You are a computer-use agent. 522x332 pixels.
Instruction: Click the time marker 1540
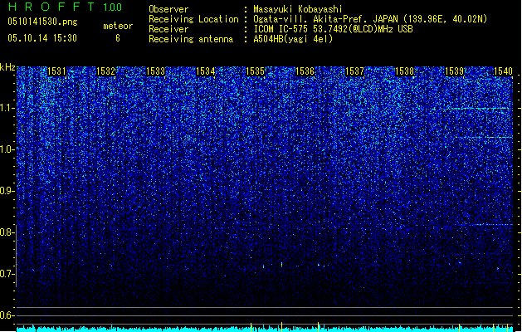[503, 71]
